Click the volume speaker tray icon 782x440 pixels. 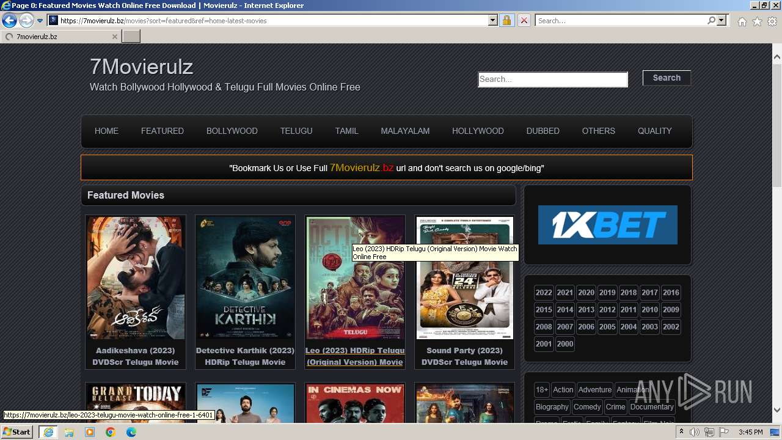695,432
